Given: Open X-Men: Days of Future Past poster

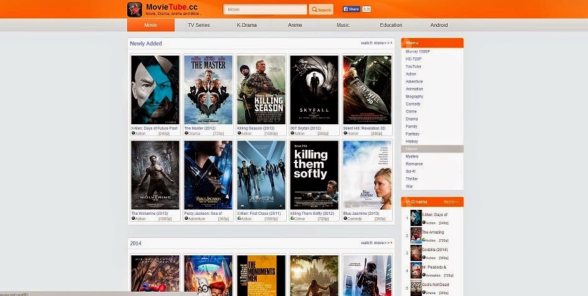Looking at the screenshot, I should click(155, 89).
